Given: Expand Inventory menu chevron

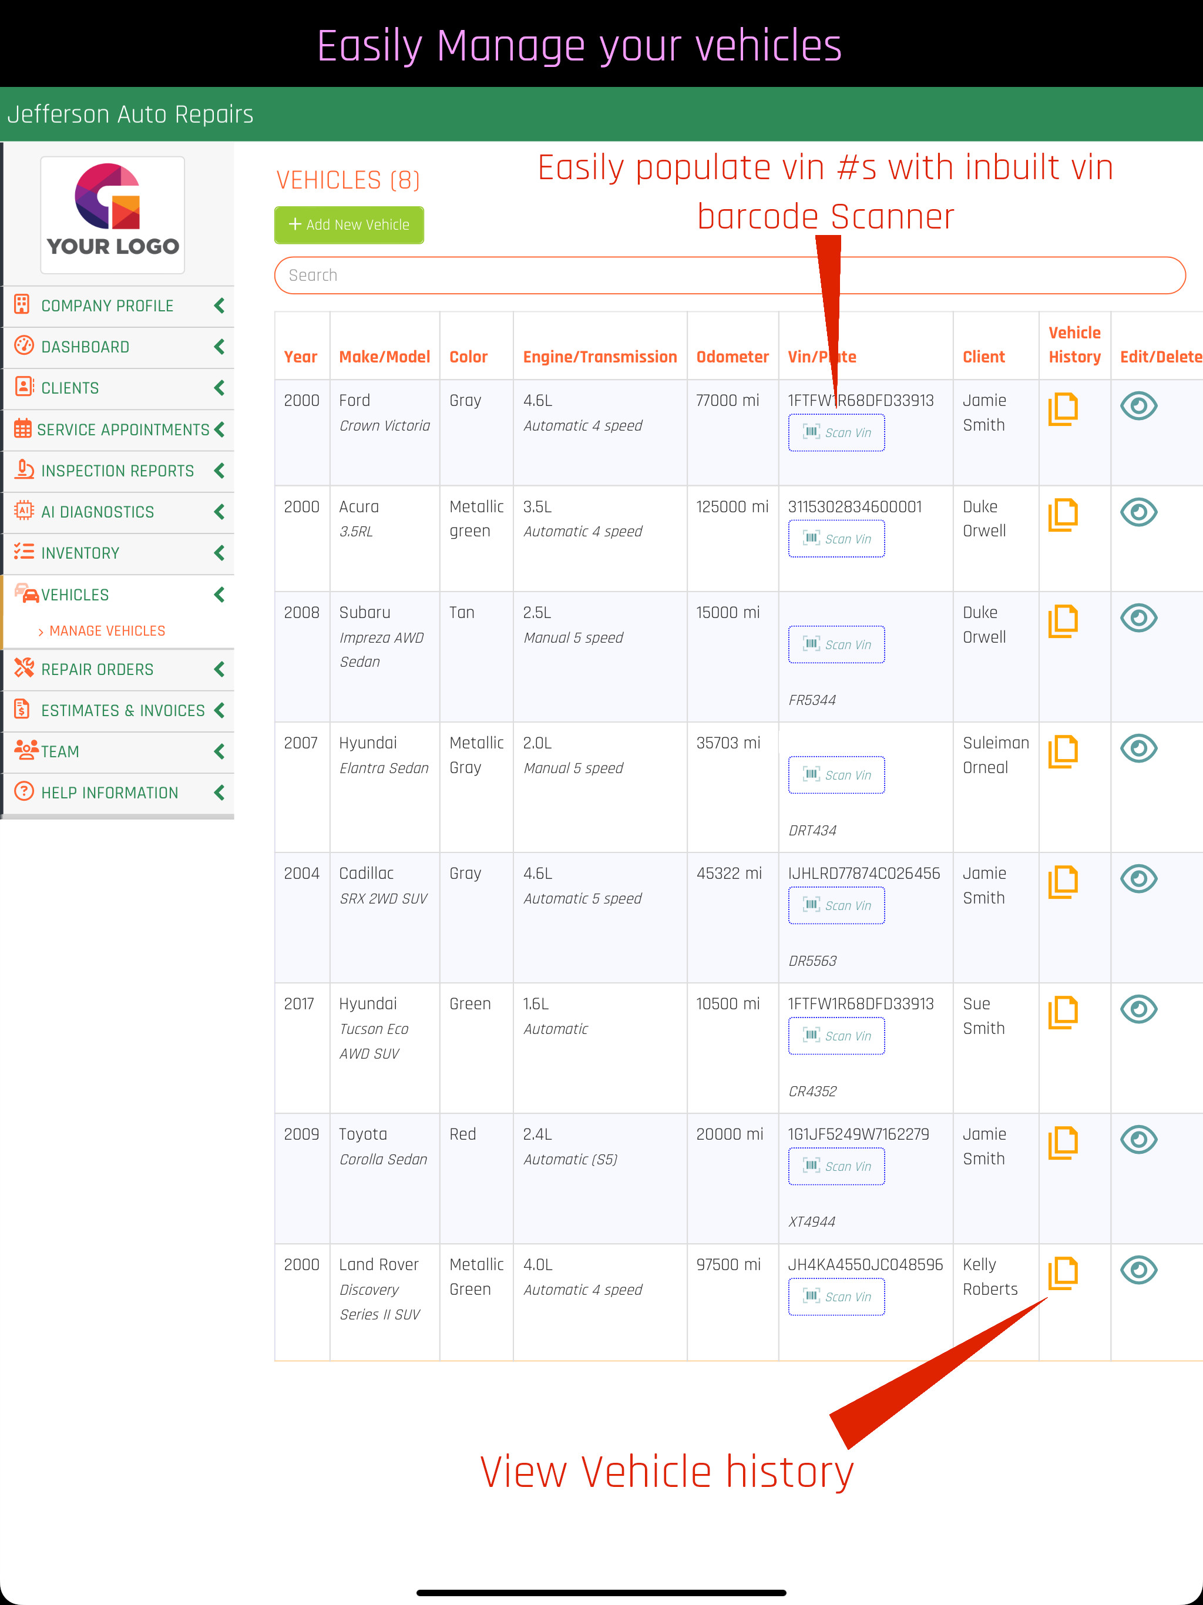Looking at the screenshot, I should pyautogui.click(x=219, y=553).
